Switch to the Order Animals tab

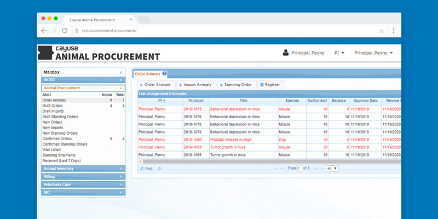147,74
